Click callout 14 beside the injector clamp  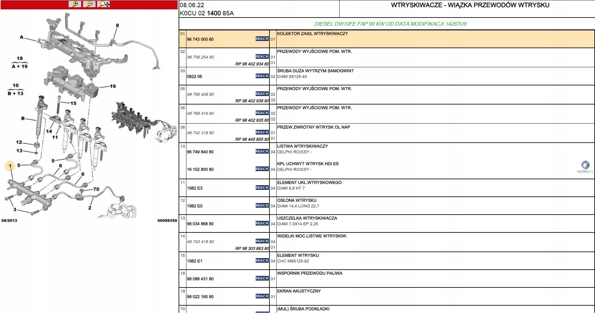click(49, 131)
